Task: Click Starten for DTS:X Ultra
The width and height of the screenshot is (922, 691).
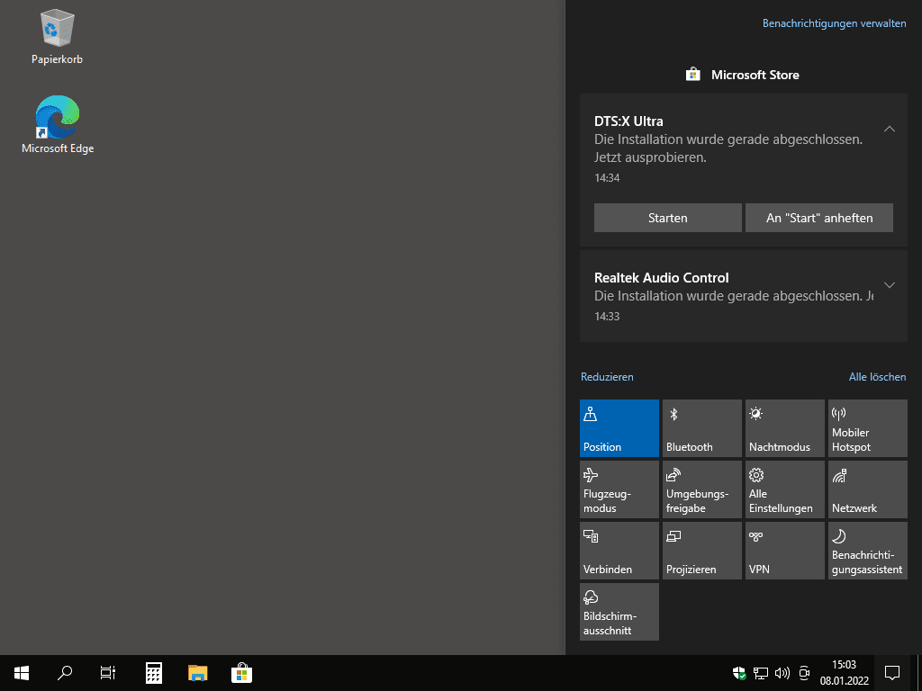Action: click(x=667, y=218)
